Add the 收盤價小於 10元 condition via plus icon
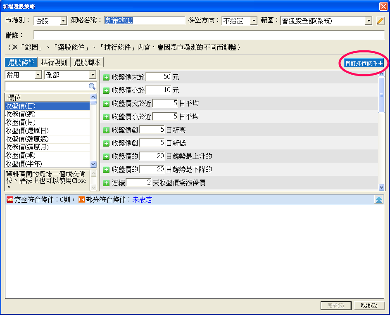The height and width of the screenshot is (315, 390). (x=106, y=90)
